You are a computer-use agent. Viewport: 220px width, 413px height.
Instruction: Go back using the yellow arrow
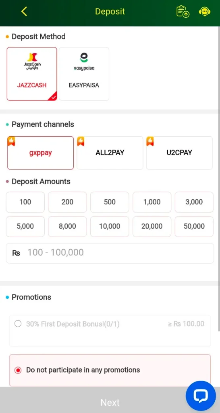coord(24,11)
